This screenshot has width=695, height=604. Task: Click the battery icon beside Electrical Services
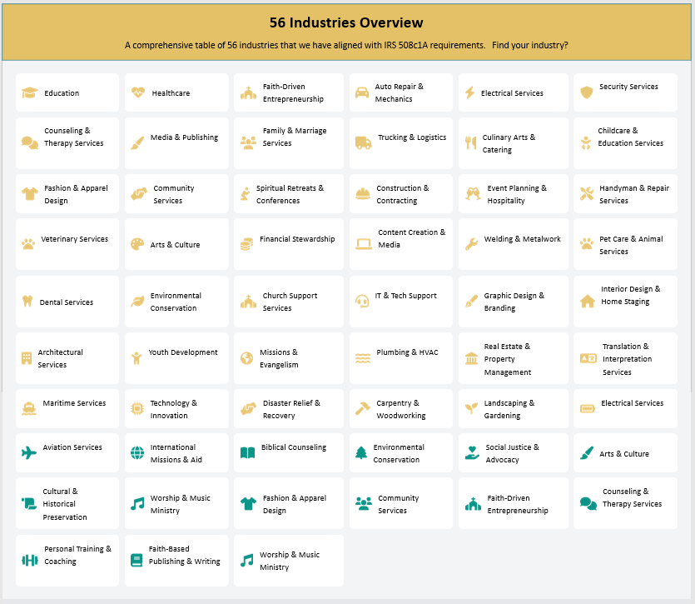(588, 409)
